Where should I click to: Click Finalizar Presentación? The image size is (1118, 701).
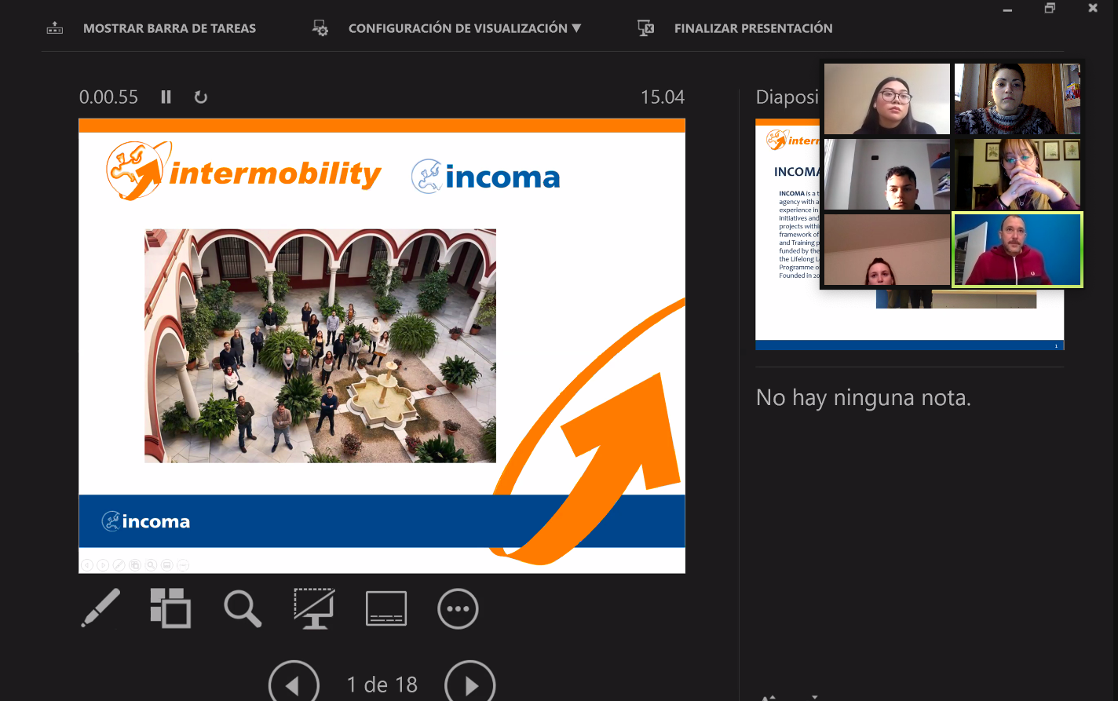753,28
